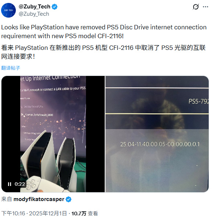The width and height of the screenshot is (212, 219).
Task: Open the gray @Zuby_Tech handle
Action: pos(34,14)
